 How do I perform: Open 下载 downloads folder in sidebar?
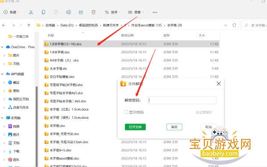click(x=14, y=151)
